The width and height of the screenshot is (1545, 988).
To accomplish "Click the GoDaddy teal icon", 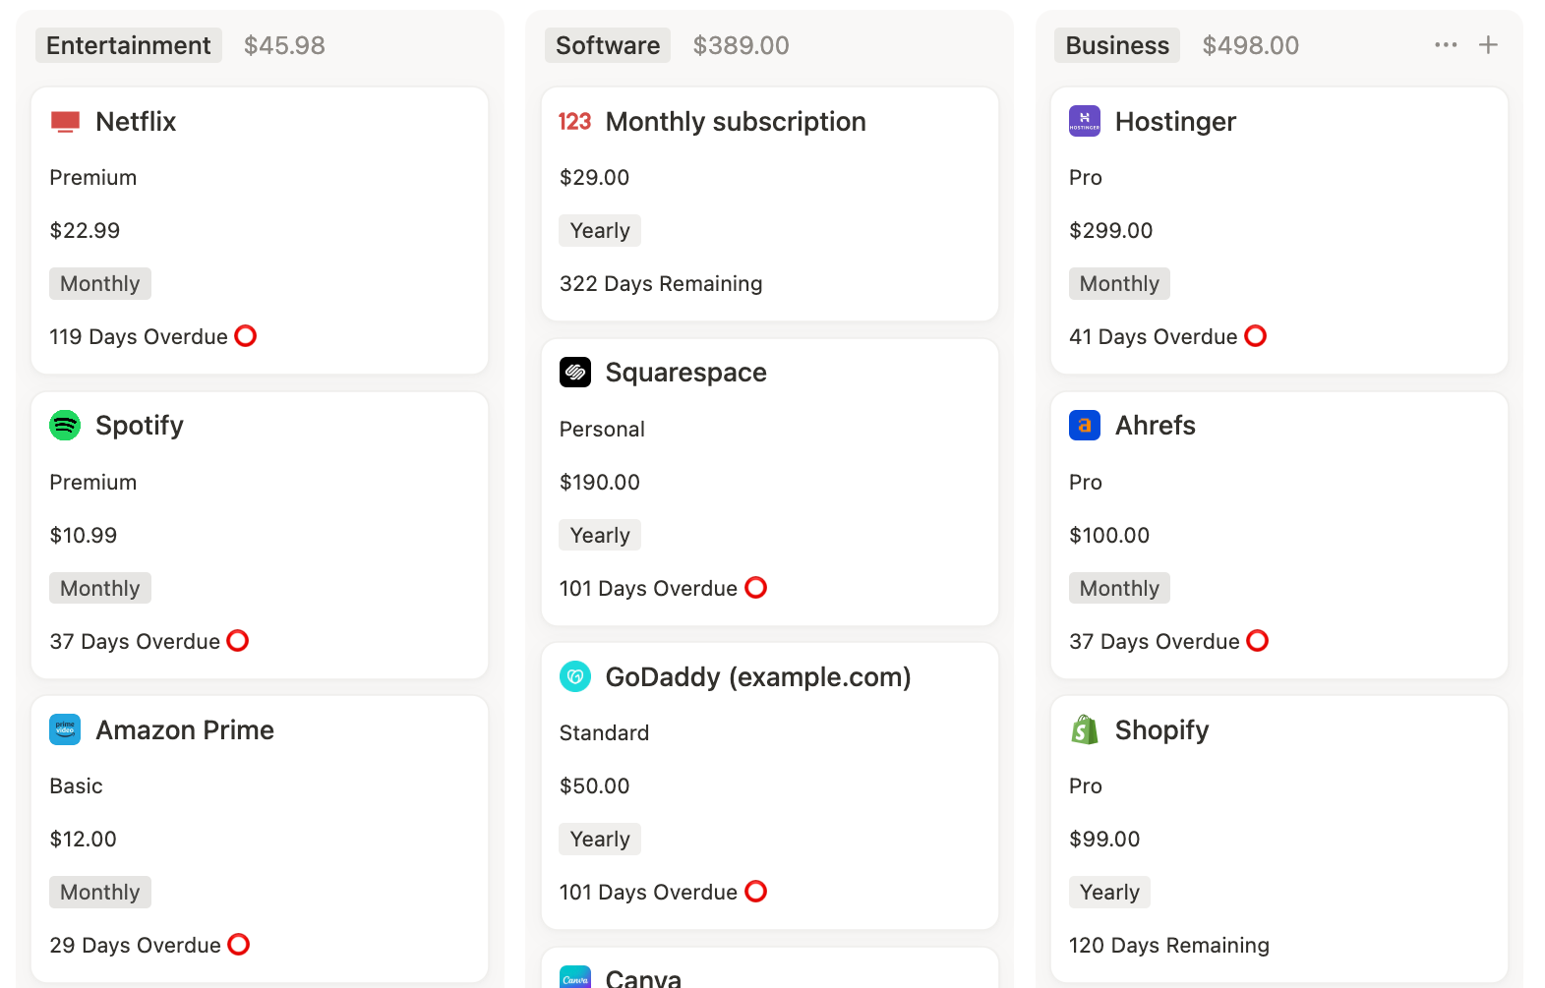I will click(x=575, y=676).
